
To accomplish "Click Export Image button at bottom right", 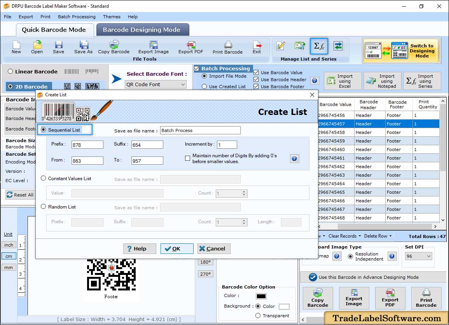I will click(x=354, y=298).
